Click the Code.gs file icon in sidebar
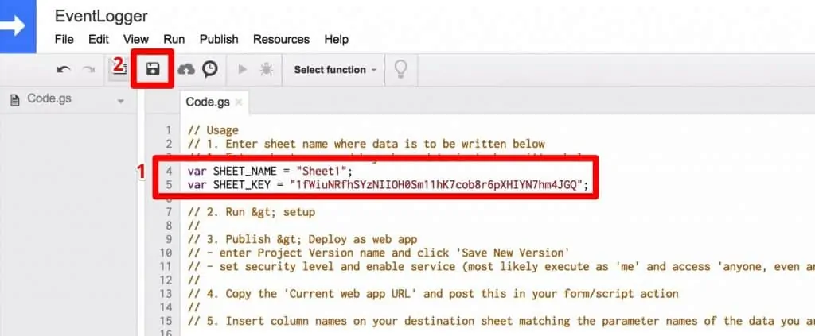 15,99
